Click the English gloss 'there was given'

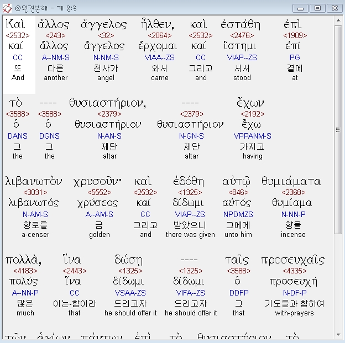(190, 235)
